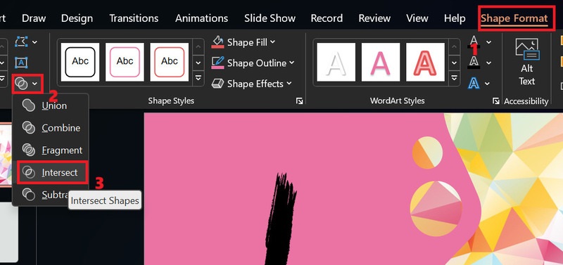Open the Text Outline dropdown arrow
This screenshot has height=265, width=563.
pos(488,63)
